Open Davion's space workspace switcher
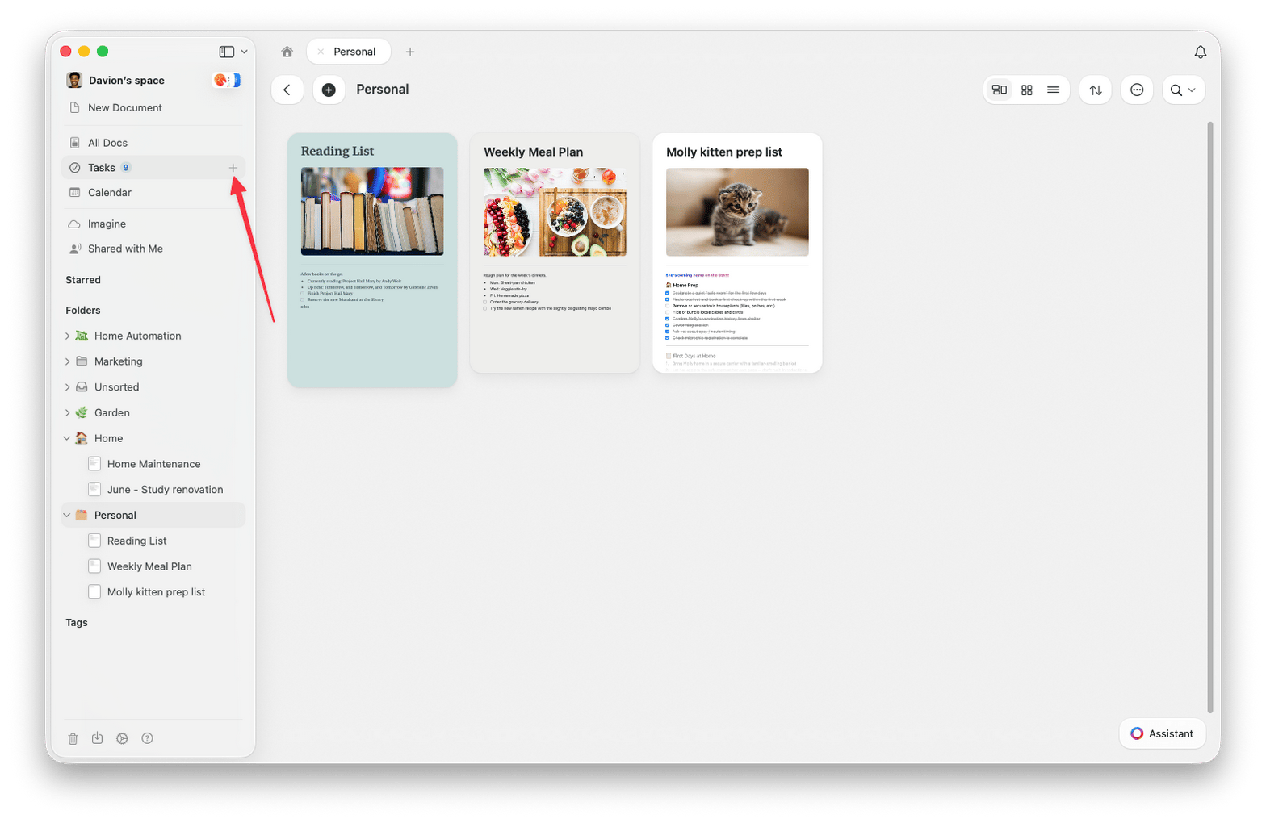Viewport: 1266px width, 823px height. pos(126,80)
